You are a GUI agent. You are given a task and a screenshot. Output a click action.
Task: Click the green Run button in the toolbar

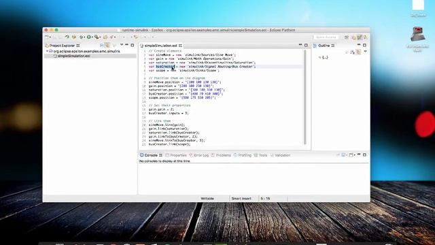tap(89, 37)
